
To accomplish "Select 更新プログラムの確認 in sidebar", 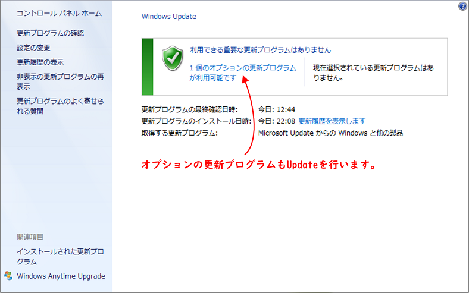I will point(50,33).
